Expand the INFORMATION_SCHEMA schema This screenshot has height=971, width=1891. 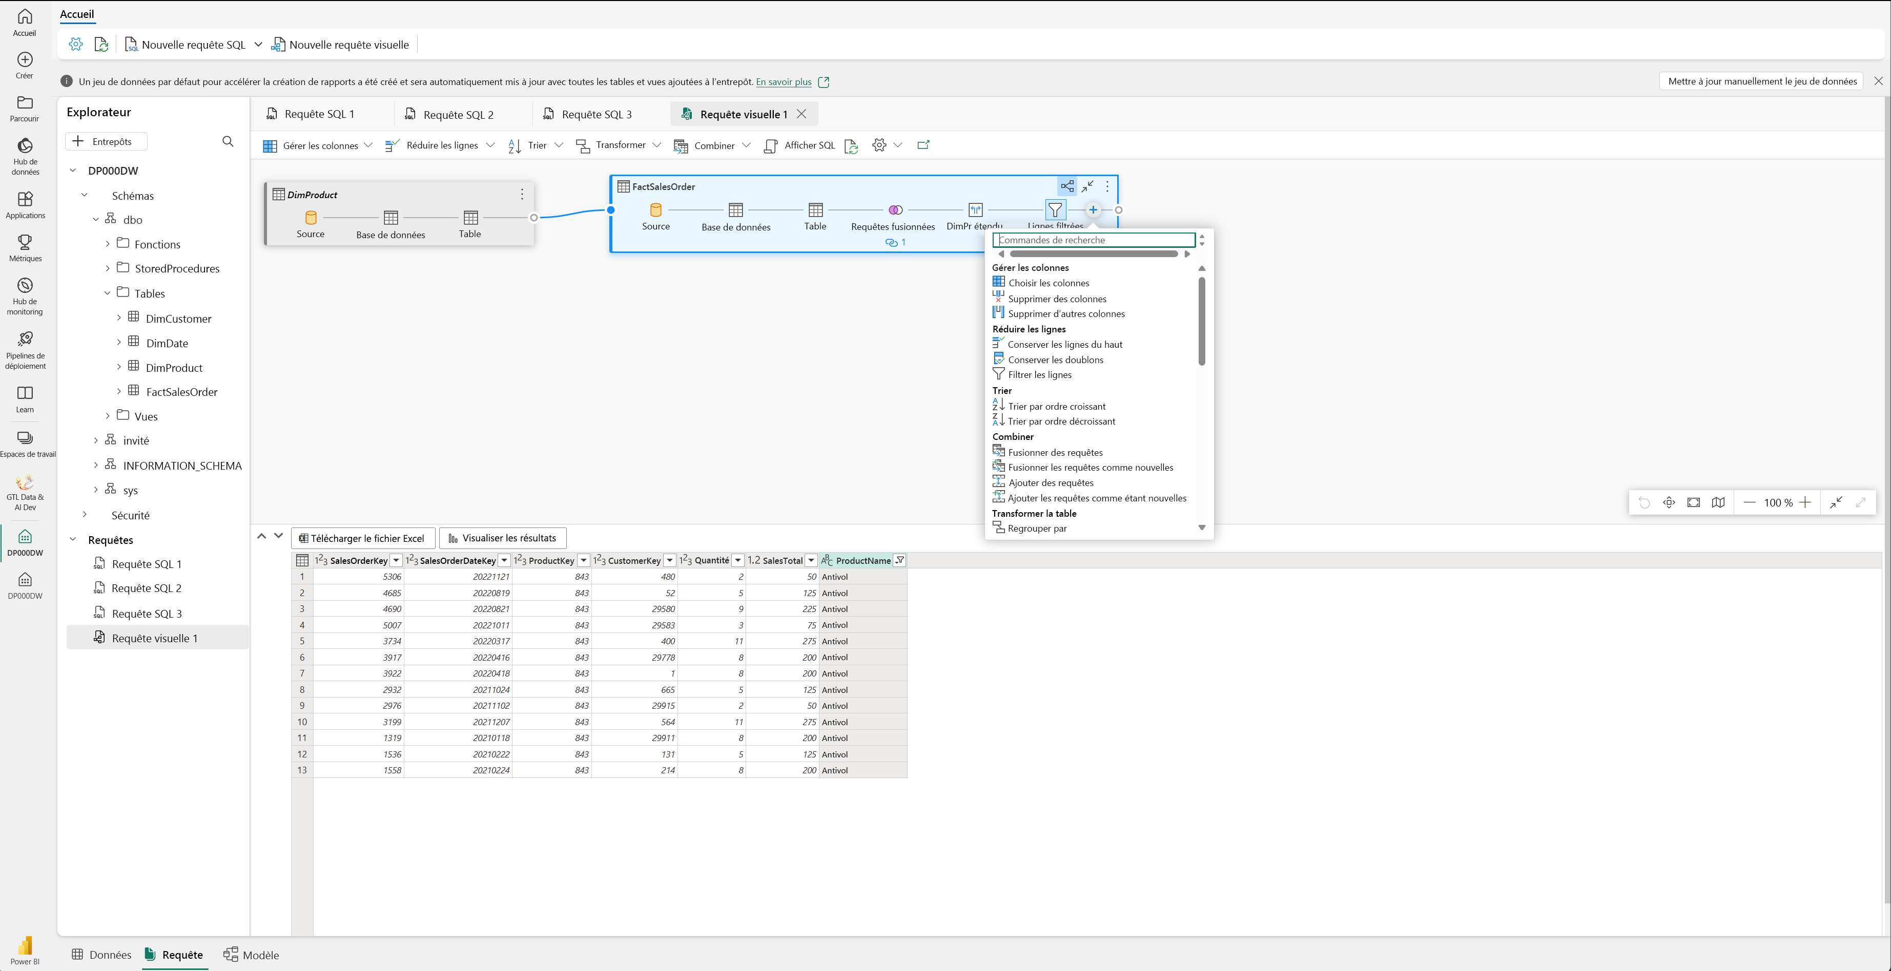95,465
